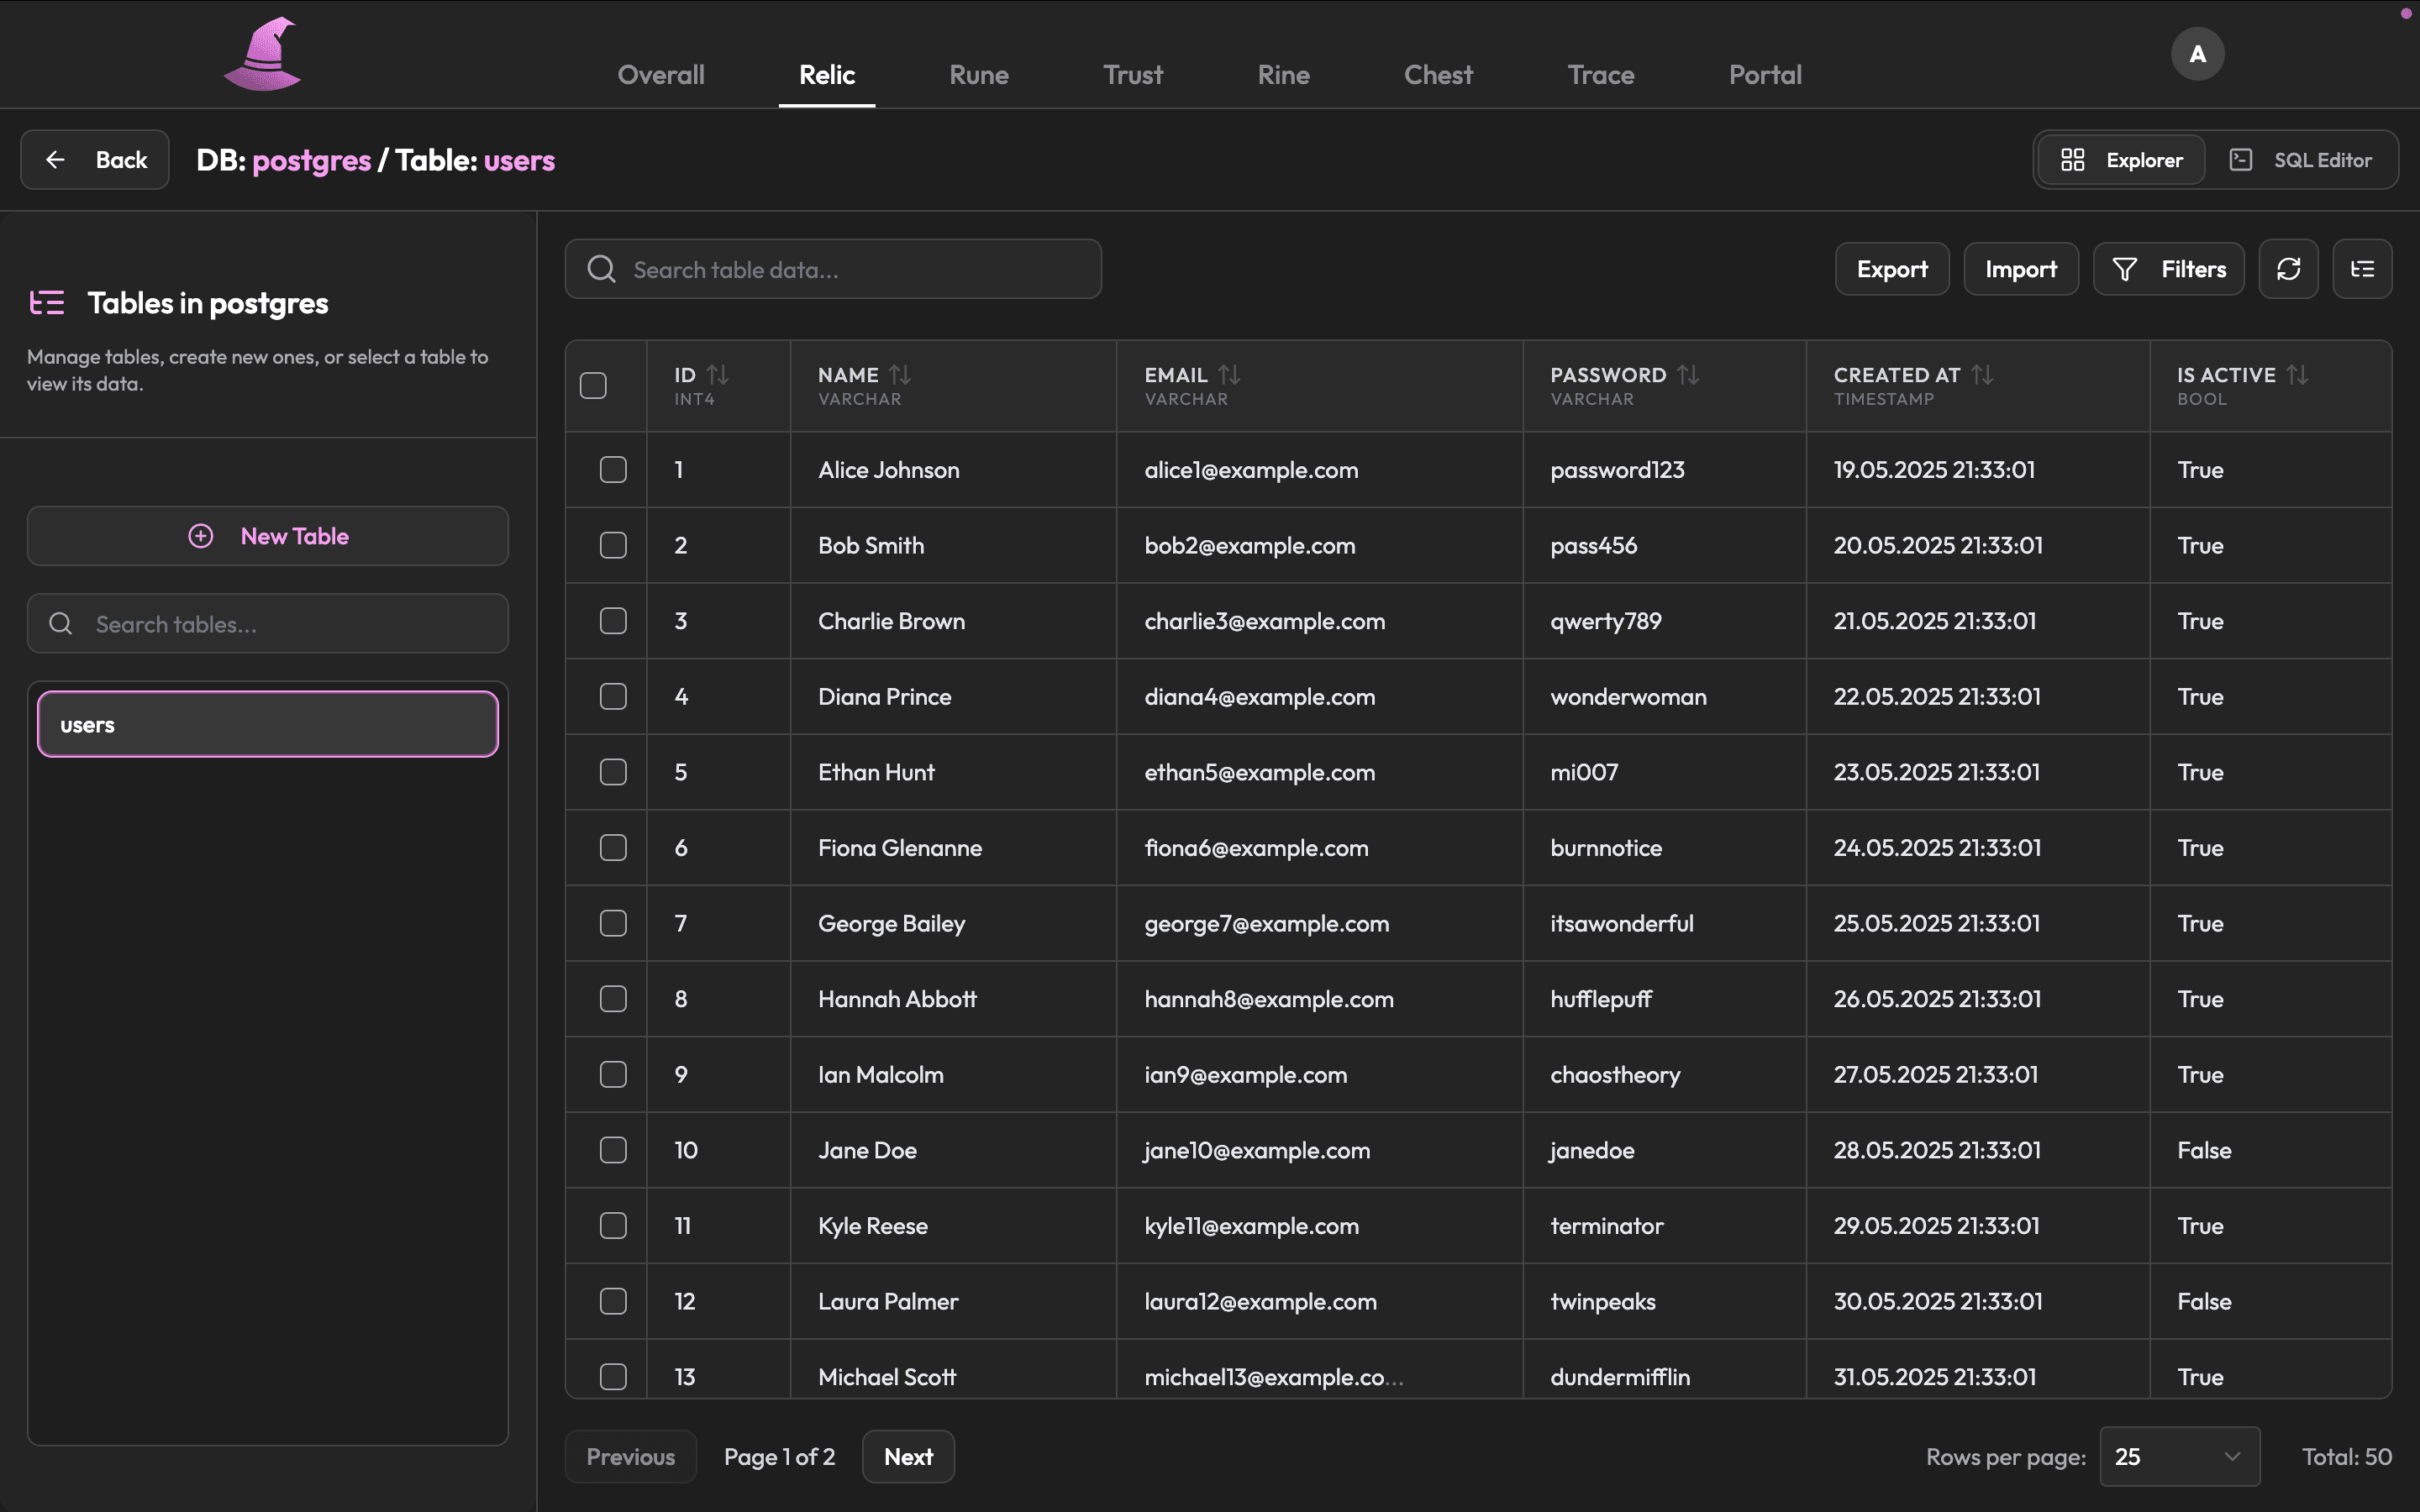Open the user avatar labeled A
Viewport: 2420px width, 1512px height.
[x=2197, y=54]
